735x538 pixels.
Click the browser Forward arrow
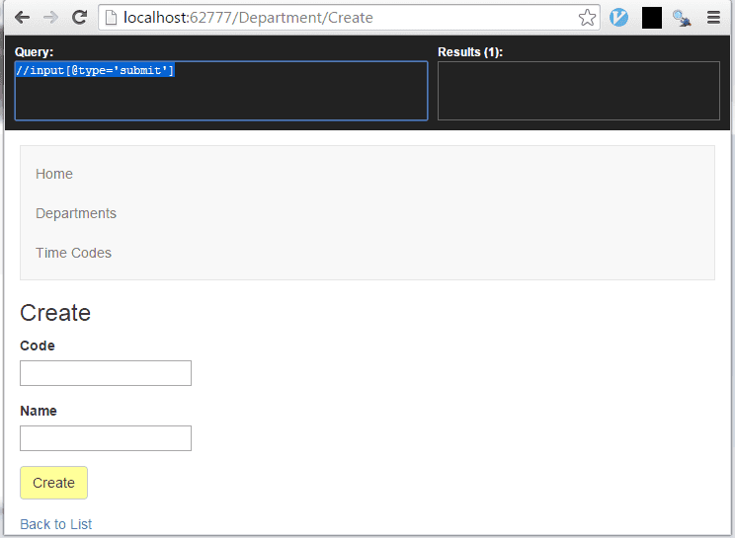tap(50, 18)
